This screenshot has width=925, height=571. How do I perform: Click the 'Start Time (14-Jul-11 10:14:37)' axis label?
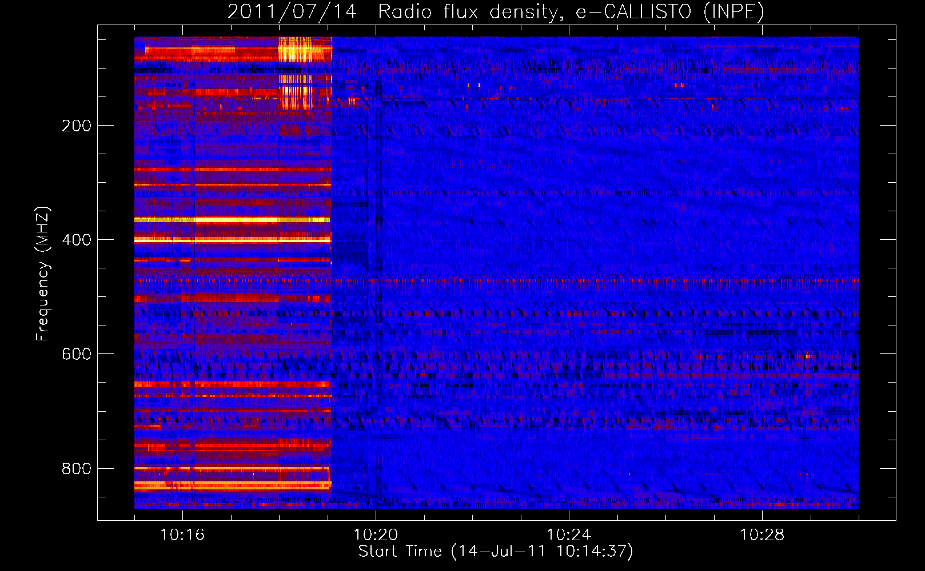(x=496, y=552)
